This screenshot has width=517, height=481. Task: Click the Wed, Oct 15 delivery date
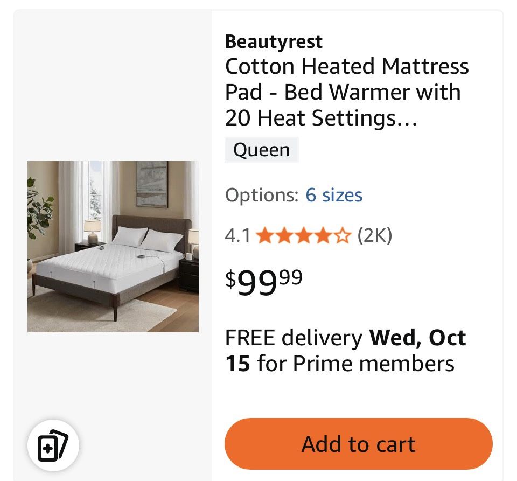(417, 338)
